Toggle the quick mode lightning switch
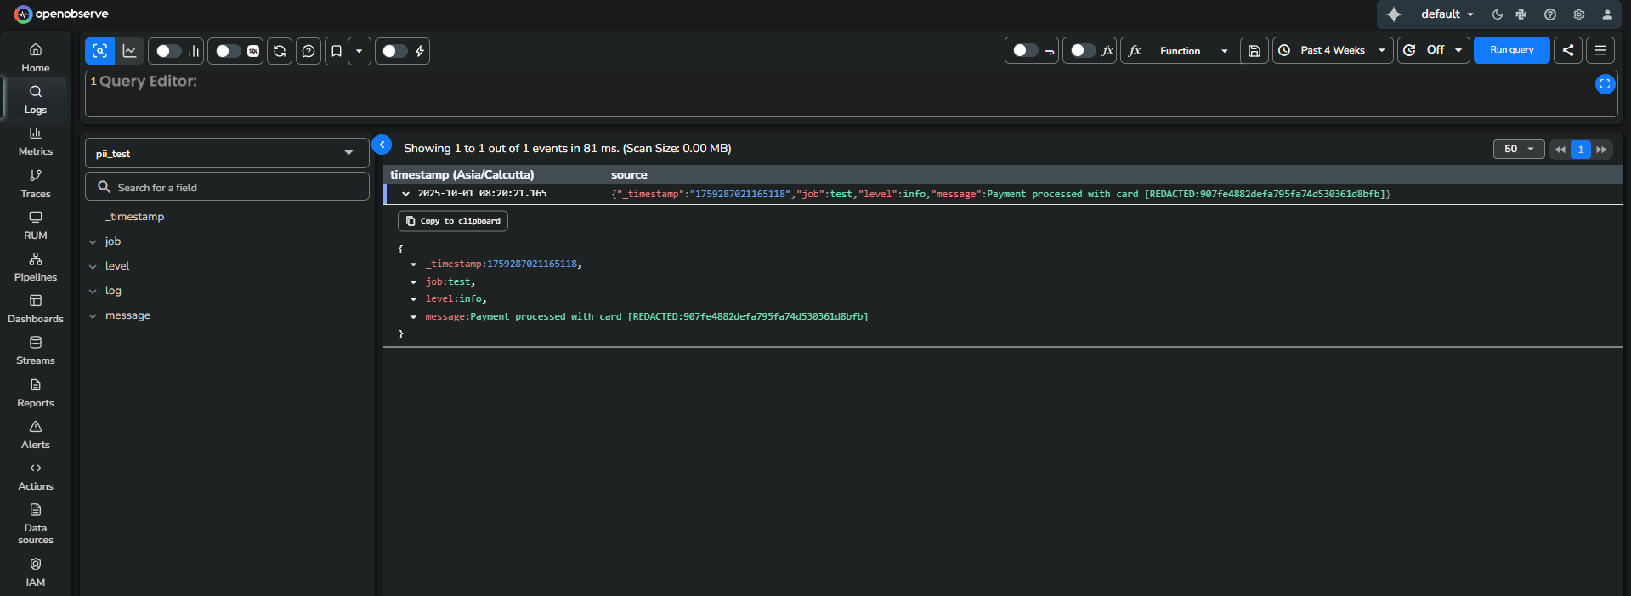The width and height of the screenshot is (1631, 596). click(x=395, y=51)
